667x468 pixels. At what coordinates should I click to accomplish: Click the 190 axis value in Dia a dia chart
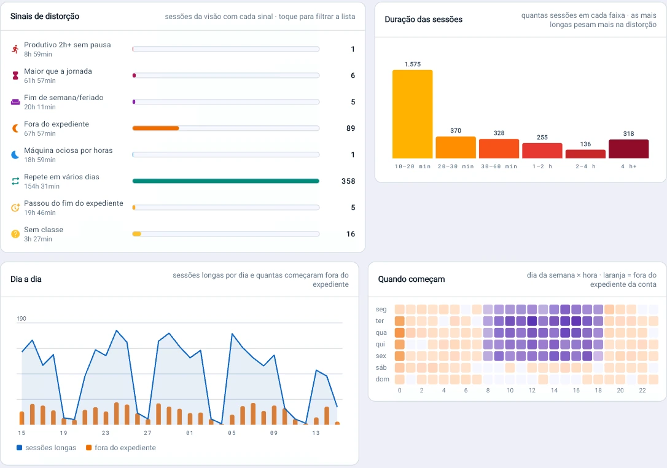(x=21, y=318)
